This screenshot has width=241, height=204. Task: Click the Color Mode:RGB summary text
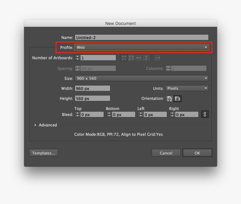119,134
